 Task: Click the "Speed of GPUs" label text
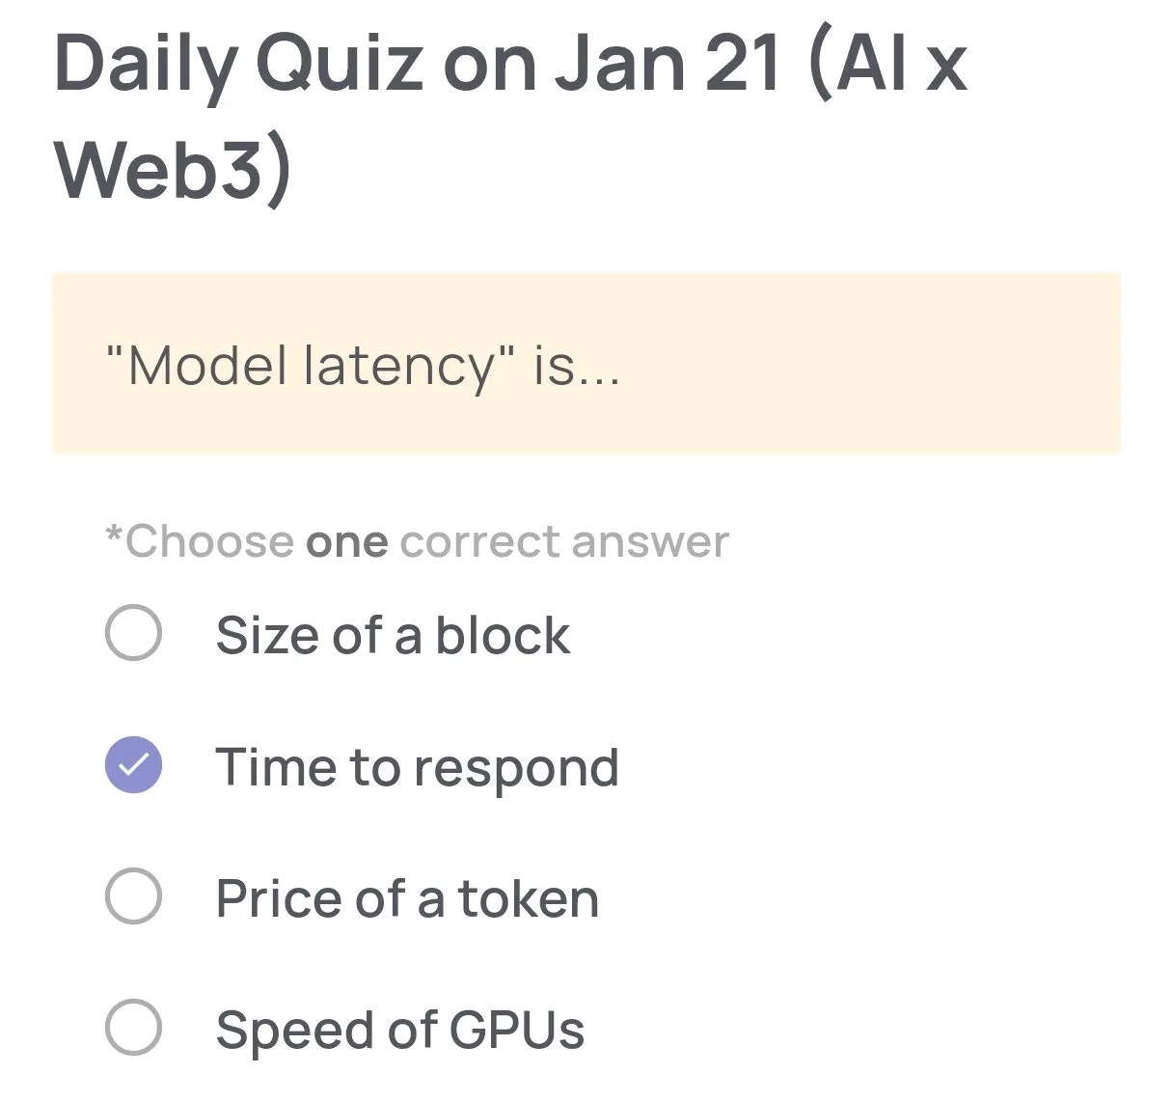click(x=399, y=1028)
